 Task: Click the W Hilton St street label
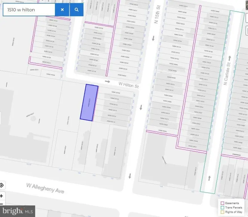[x=129, y=85]
